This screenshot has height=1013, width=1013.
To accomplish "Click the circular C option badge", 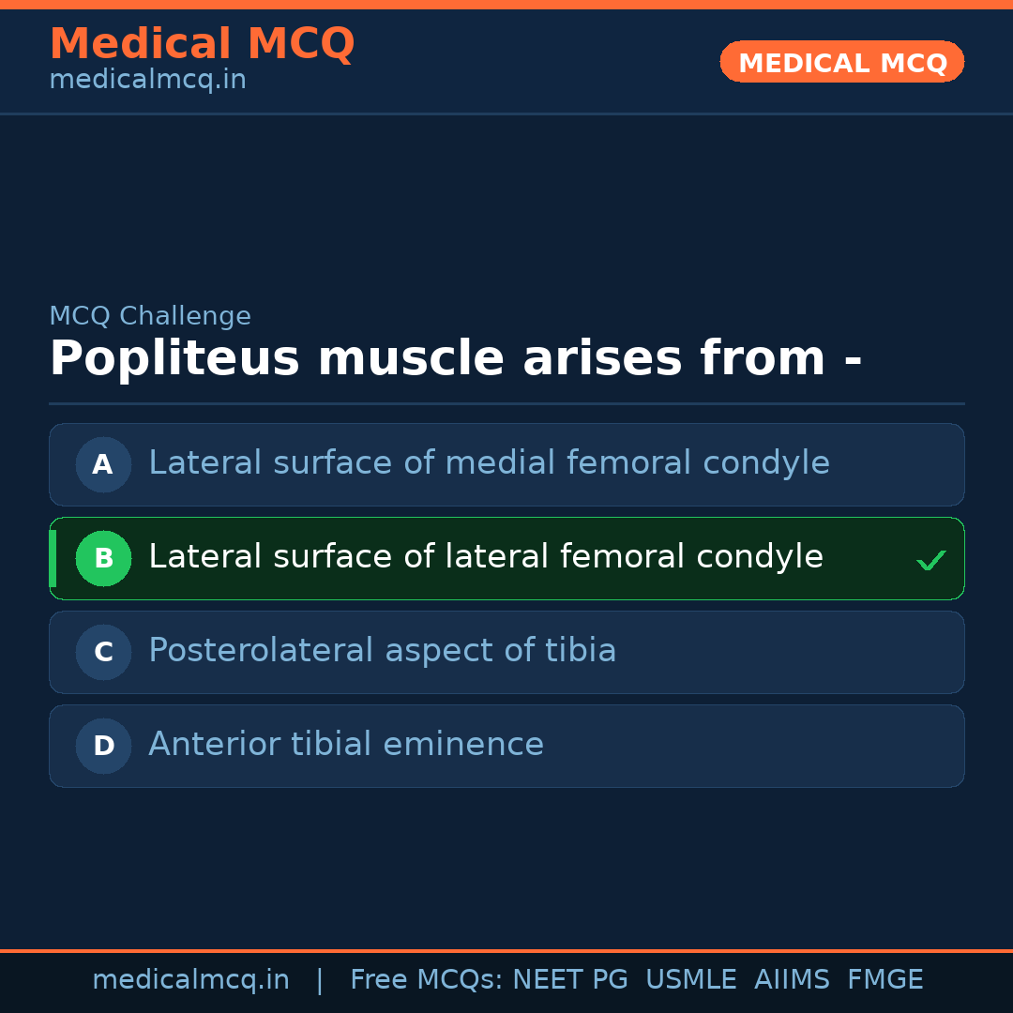I will [x=103, y=652].
